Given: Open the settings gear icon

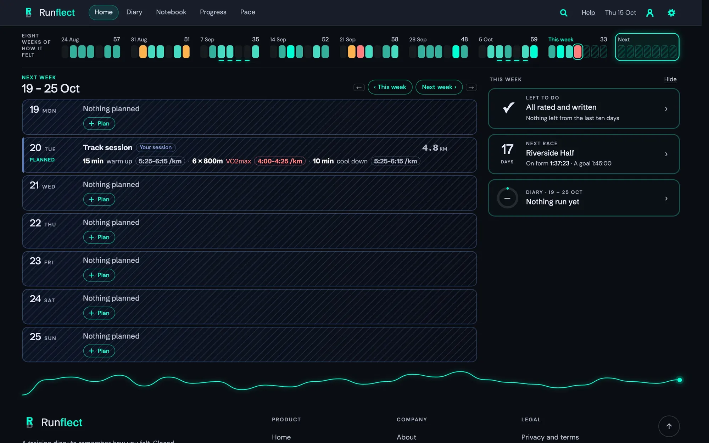Looking at the screenshot, I should (x=671, y=13).
